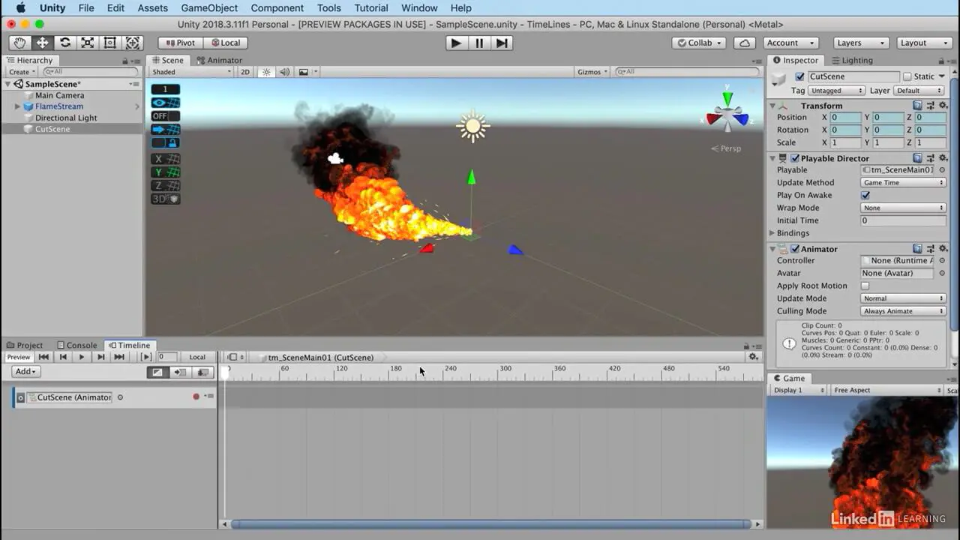The width and height of the screenshot is (960, 540).
Task: Toggle 2D scene view mode
Action: tap(244, 72)
